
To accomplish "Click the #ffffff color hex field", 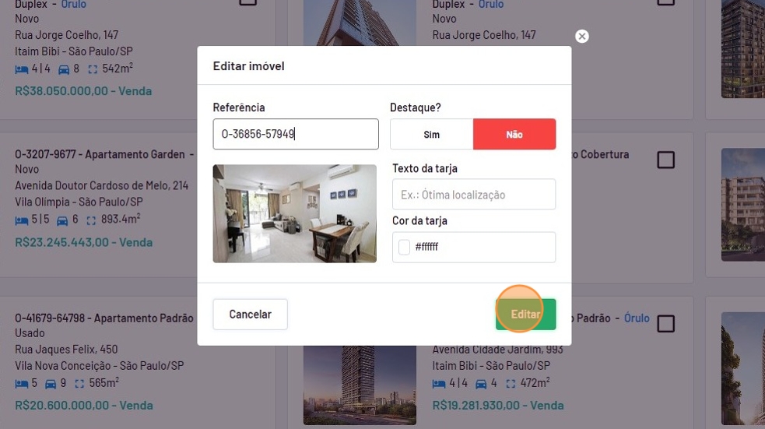I will [x=474, y=247].
